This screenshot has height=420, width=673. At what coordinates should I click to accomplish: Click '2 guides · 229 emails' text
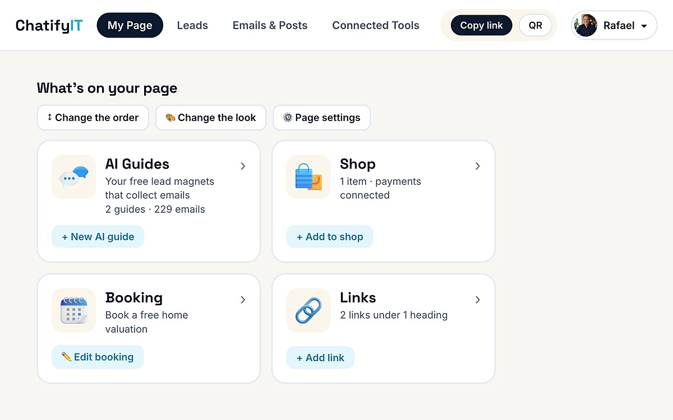155,209
